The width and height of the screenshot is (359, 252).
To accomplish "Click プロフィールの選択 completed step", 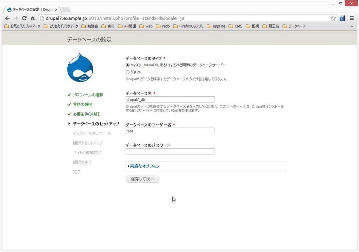I will click(88, 95).
